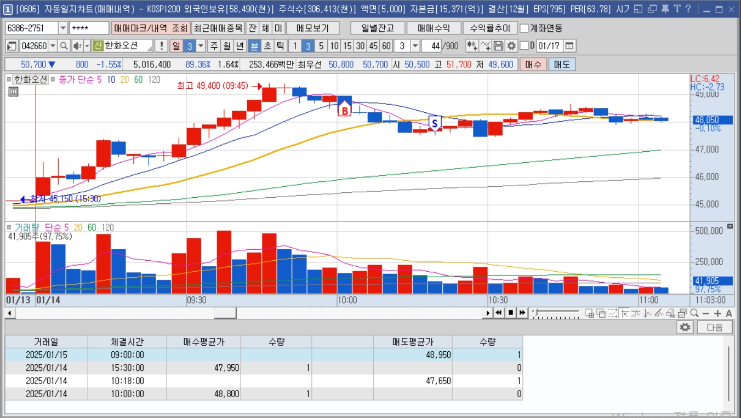Click the play button on chart replay
Screen dimensions: 741x418
(488, 313)
